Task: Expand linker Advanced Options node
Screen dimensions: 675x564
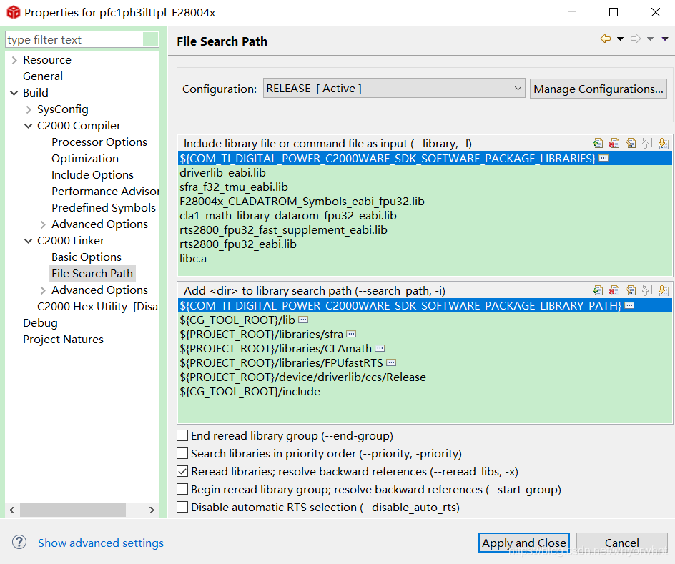Action: pyautogui.click(x=43, y=290)
